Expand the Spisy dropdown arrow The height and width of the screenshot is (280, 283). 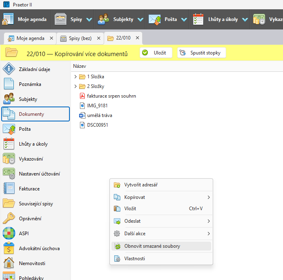coord(89,19)
